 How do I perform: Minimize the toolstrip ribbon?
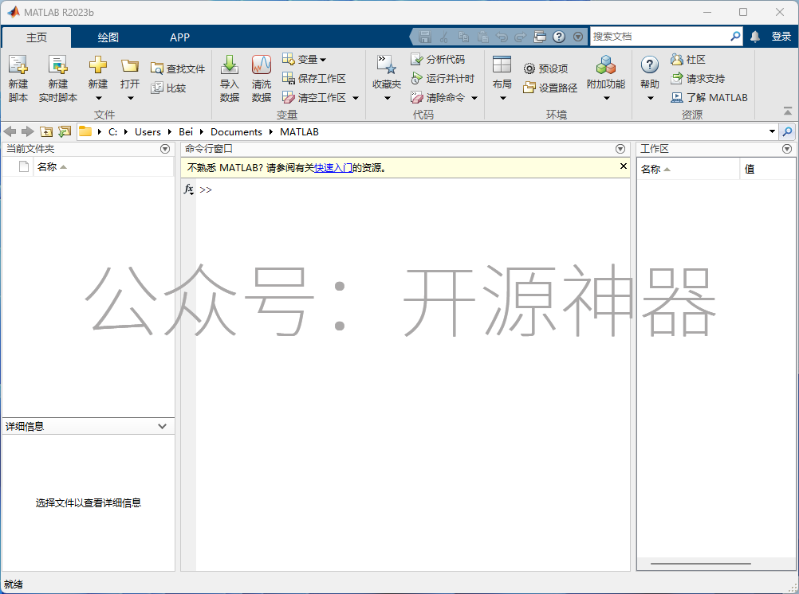(x=788, y=111)
